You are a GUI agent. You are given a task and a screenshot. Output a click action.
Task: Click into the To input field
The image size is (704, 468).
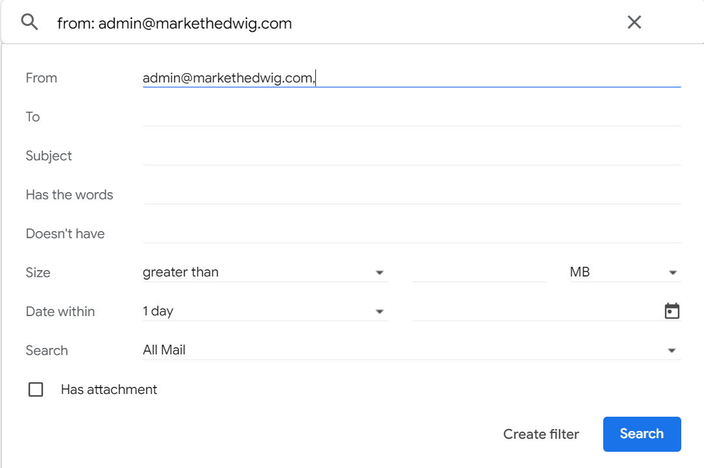tap(411, 117)
